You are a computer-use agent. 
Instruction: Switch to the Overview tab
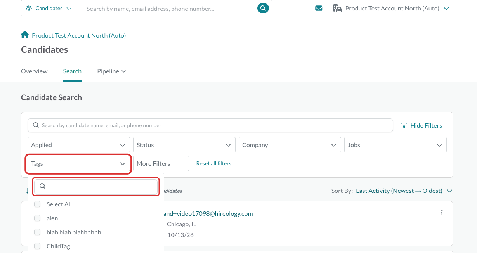(x=34, y=71)
